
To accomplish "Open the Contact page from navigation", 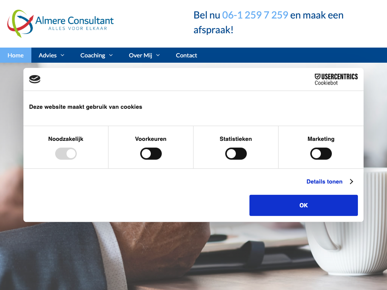I will click(186, 55).
